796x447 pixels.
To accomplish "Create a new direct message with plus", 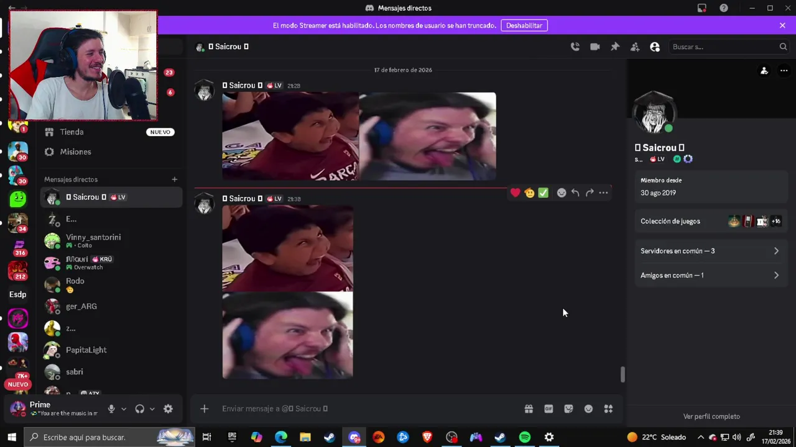I will [174, 179].
